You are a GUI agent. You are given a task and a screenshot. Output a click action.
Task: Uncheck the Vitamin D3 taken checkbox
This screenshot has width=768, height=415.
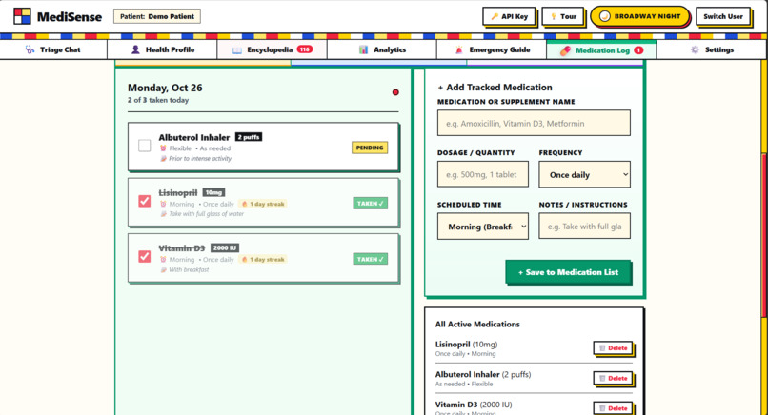145,256
